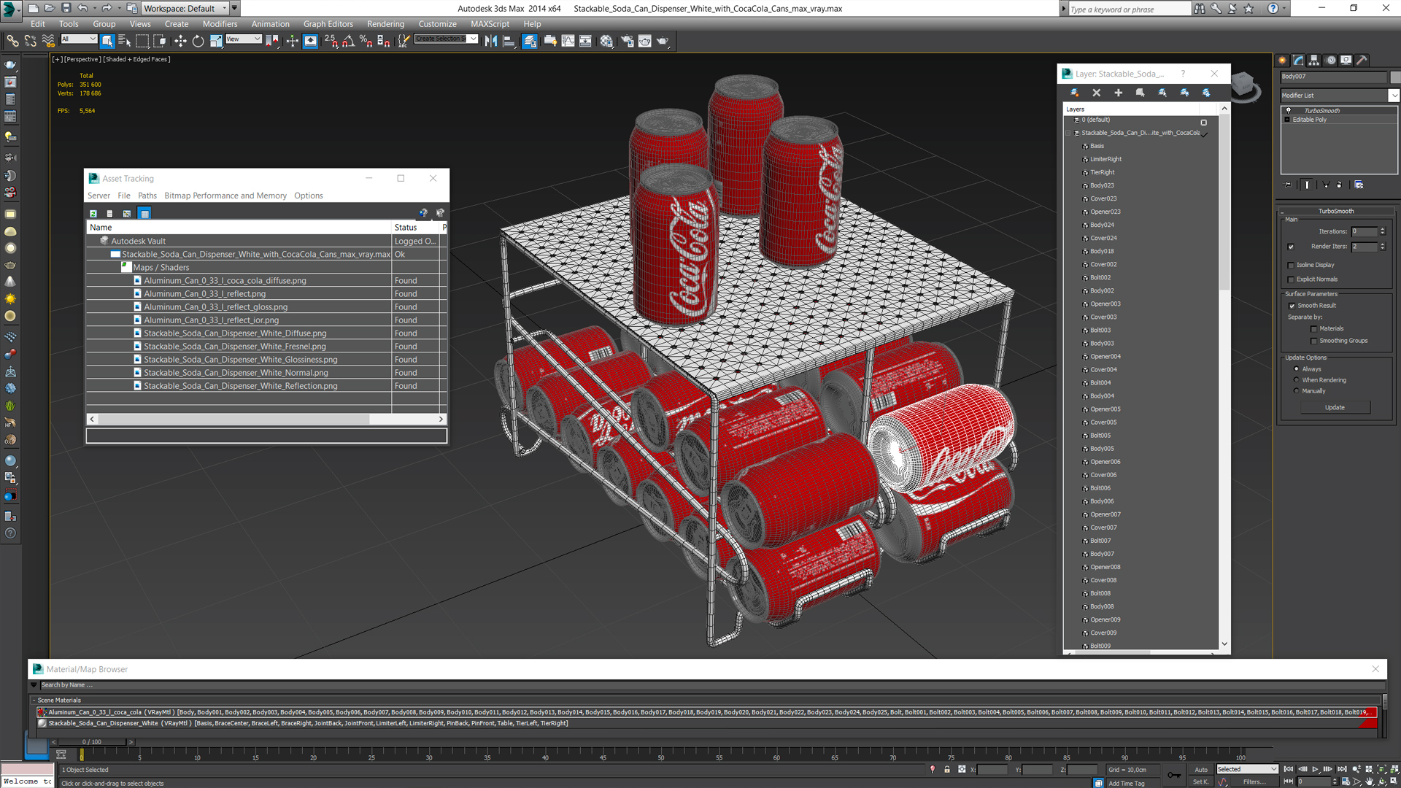1401x788 pixels.
Task: Click the Mirror tool icon
Action: point(490,41)
